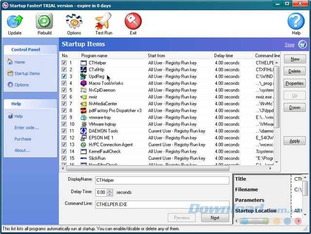Click the red Exit key icon

(133, 21)
